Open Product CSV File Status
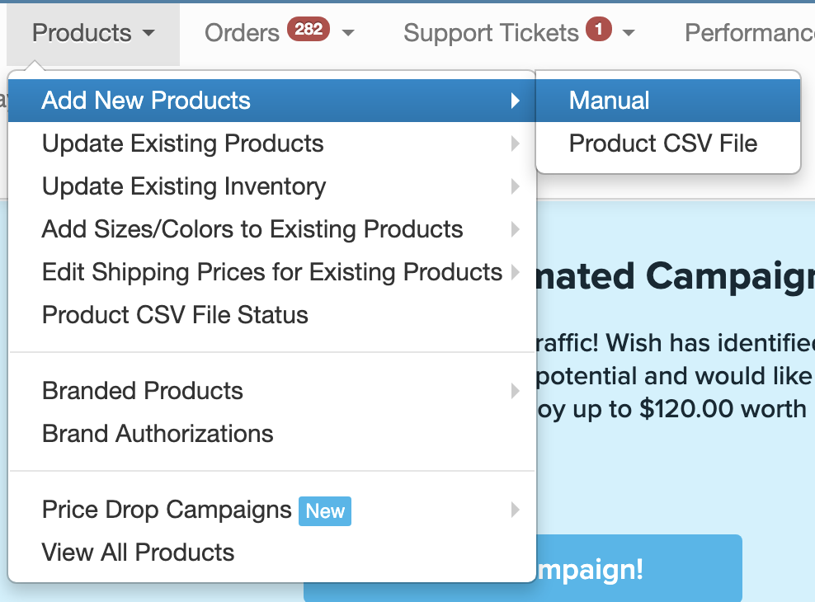The height and width of the screenshot is (602, 815). point(175,315)
